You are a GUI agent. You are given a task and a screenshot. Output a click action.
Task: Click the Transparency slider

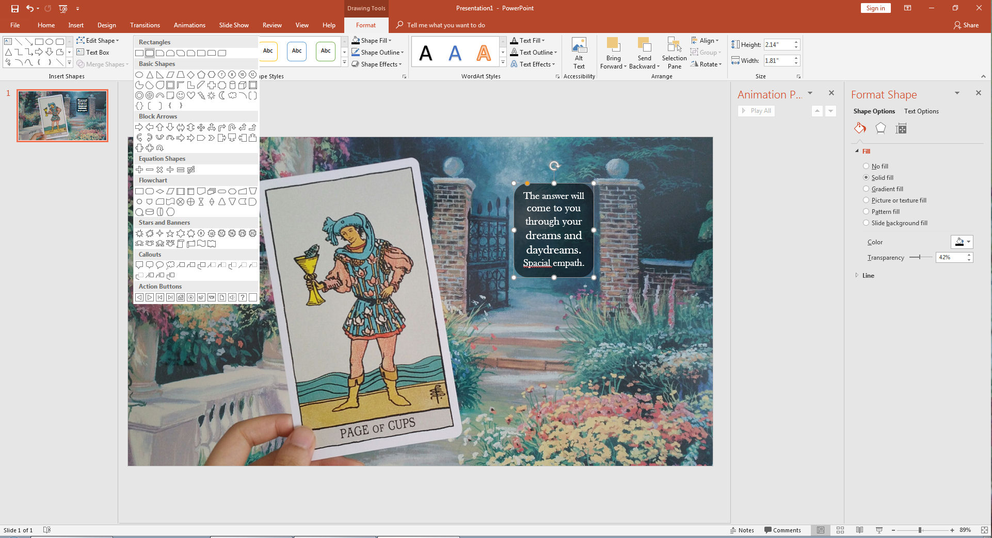pos(920,257)
